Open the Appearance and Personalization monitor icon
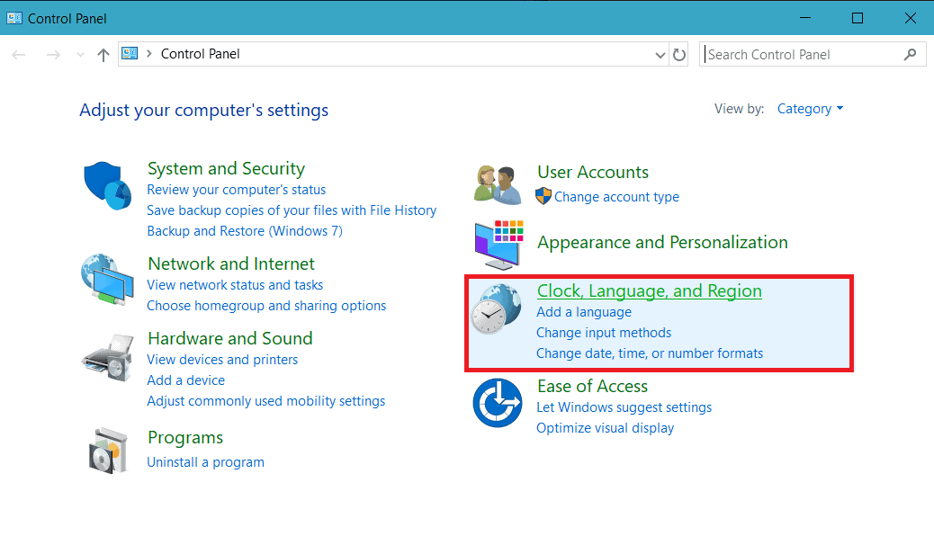 [x=499, y=245]
